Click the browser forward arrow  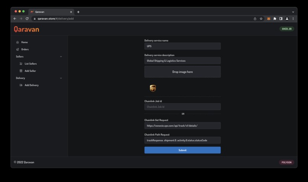click(21, 19)
